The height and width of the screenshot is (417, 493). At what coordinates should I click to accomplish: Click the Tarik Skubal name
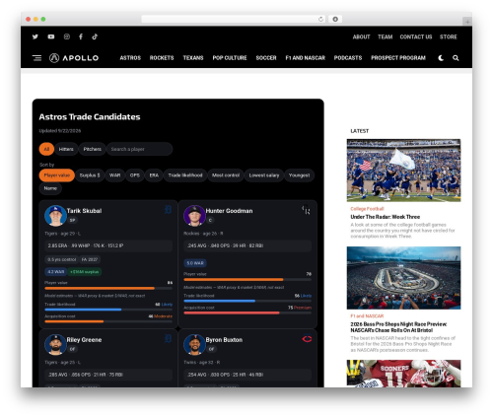tap(84, 211)
